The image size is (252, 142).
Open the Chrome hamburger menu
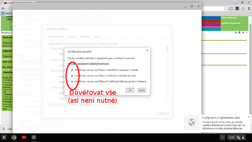click(249, 8)
